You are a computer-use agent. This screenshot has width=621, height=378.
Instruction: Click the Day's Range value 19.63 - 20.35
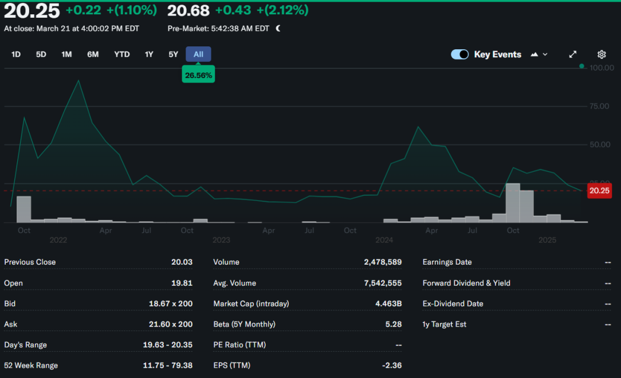[x=167, y=345]
